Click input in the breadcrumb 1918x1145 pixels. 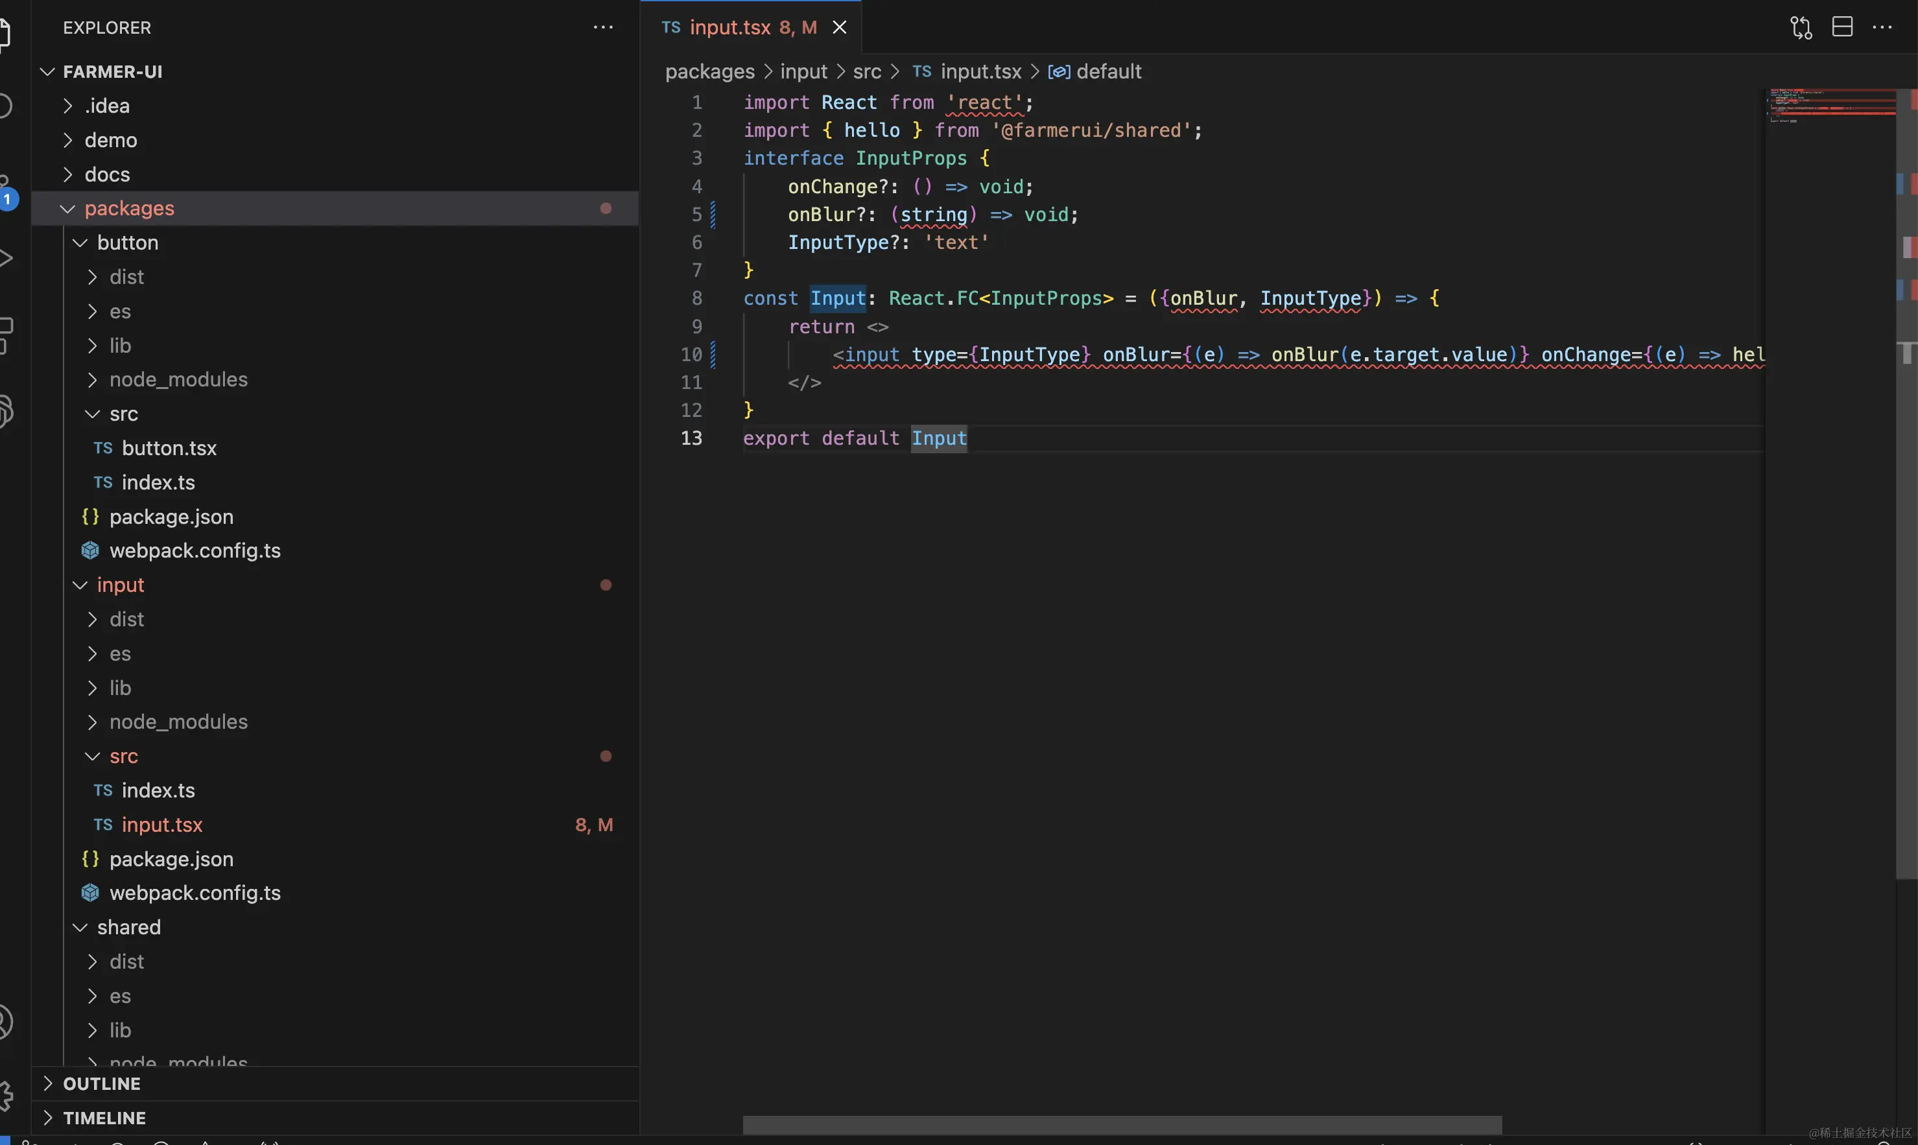(803, 72)
